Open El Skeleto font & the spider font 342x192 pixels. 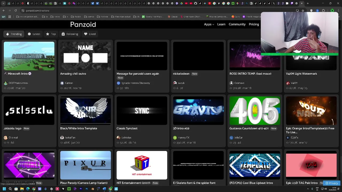pyautogui.click(x=194, y=183)
